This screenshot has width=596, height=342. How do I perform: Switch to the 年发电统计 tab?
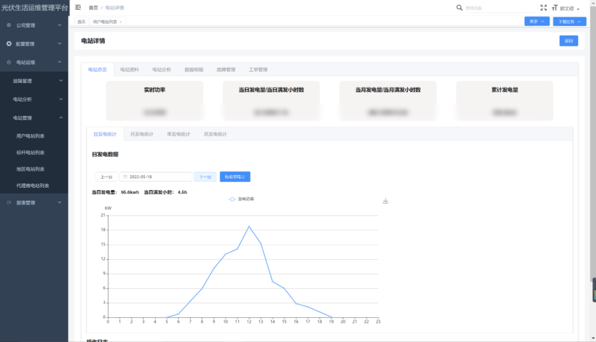[x=178, y=134]
